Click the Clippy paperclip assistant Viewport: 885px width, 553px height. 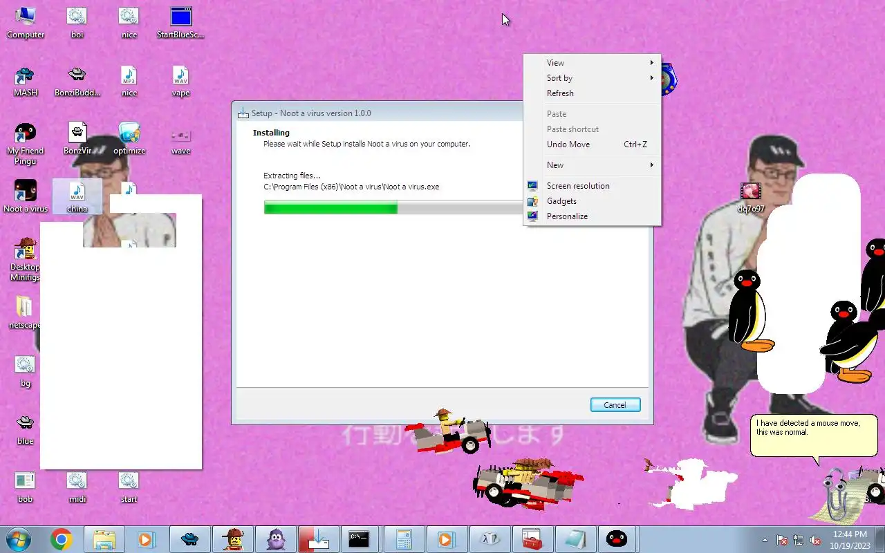[837, 496]
